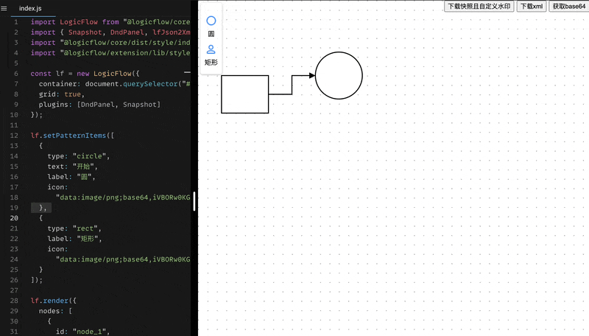
Task: Pick the blue circle node icon
Action: coord(211,21)
